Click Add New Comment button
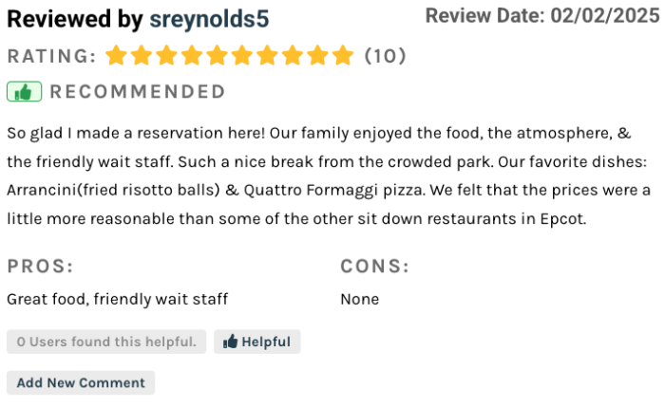Viewport: 665px width, 407px height. 81,383
